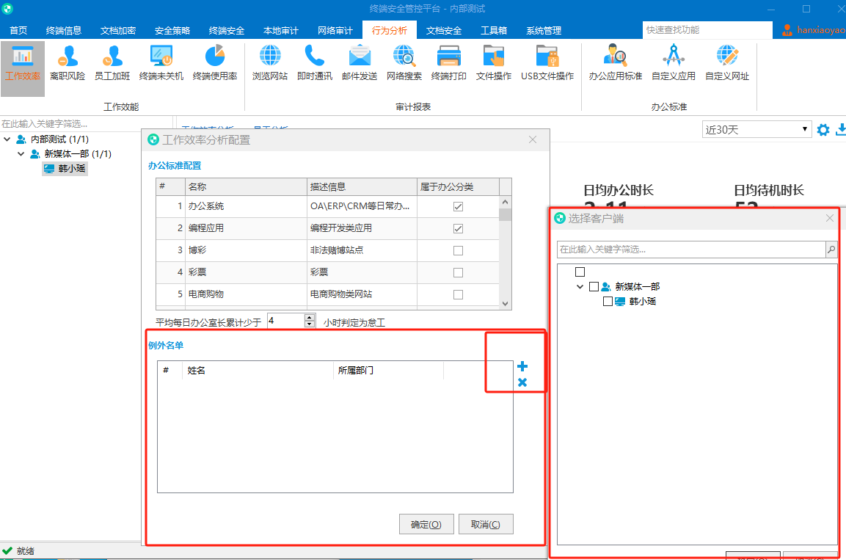Open the 近30天 date range dropdown

[756, 129]
